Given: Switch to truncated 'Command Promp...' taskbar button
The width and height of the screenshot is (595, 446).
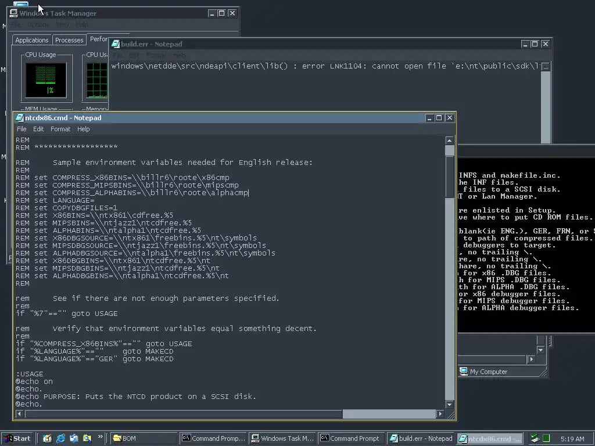Looking at the screenshot, I should pos(213,438).
